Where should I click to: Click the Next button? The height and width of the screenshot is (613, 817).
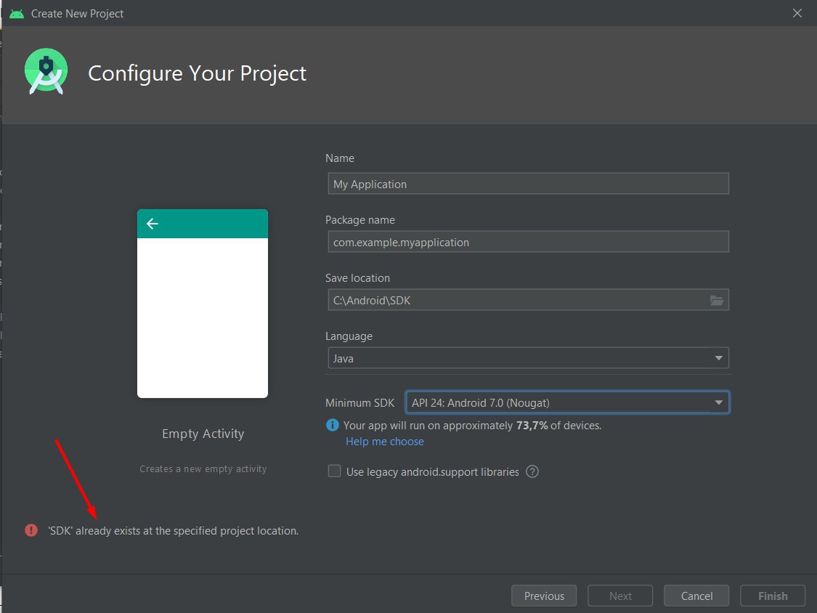point(620,596)
